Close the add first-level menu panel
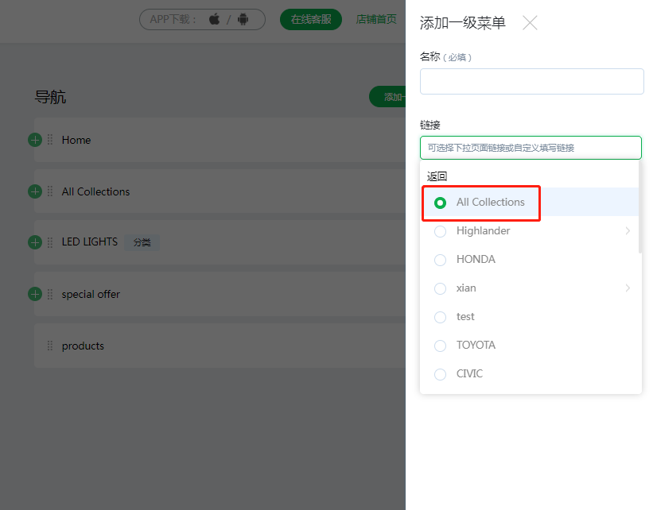Viewport: 653px width, 510px height. tap(530, 23)
